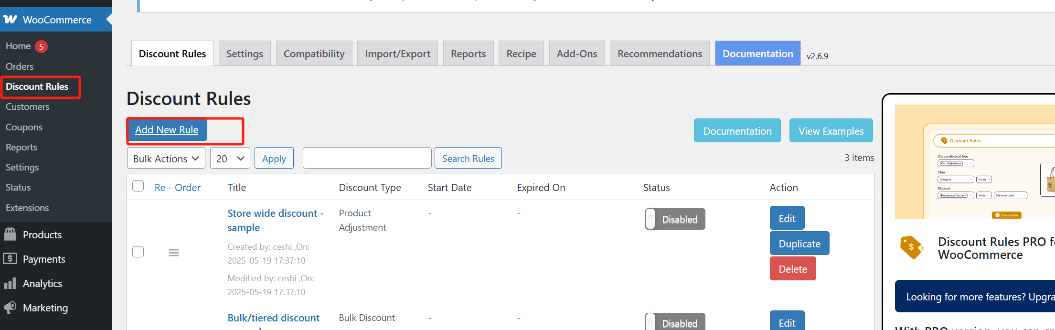Open the Payments menu icon
The height and width of the screenshot is (330, 1055).
tap(10, 259)
